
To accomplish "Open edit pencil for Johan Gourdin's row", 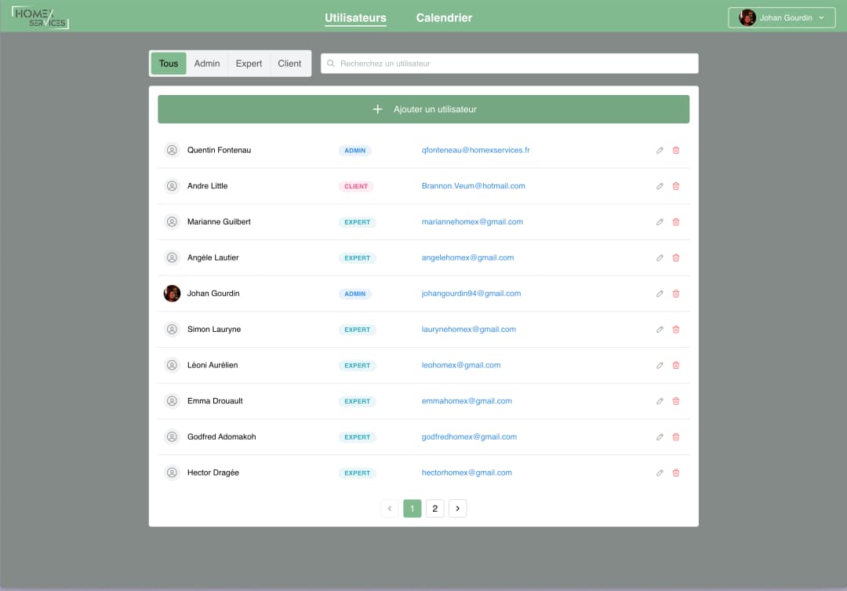I will coord(660,294).
